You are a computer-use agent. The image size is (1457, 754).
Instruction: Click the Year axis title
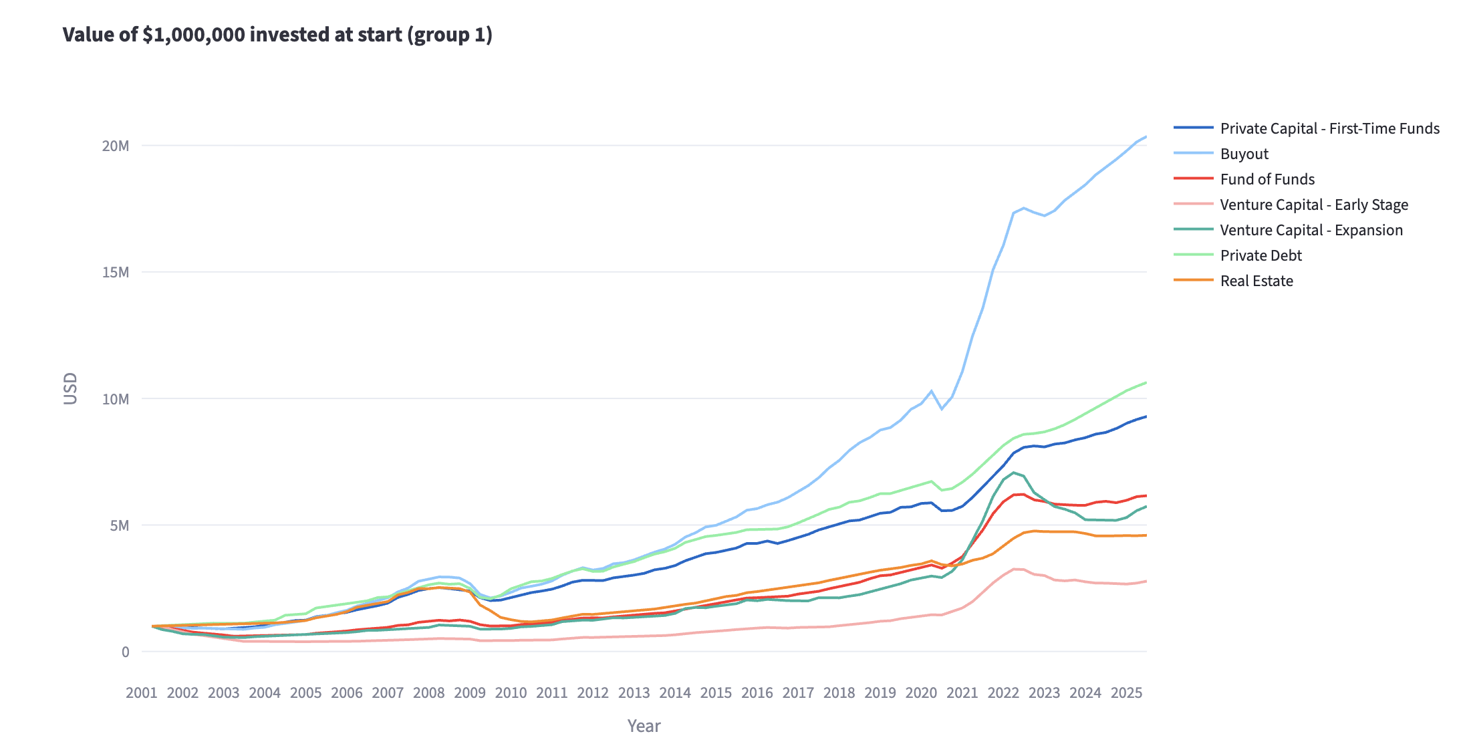(x=644, y=726)
